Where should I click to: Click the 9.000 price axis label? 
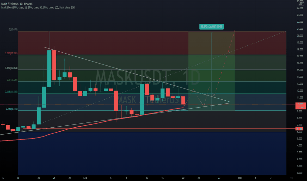300,111
